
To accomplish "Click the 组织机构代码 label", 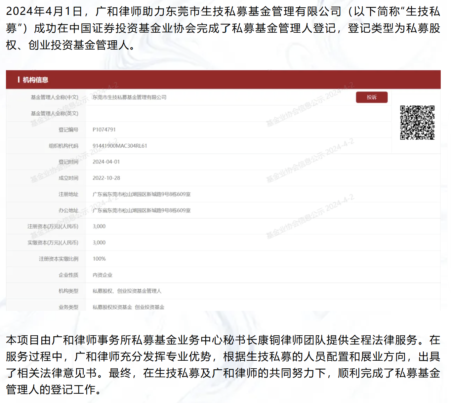I will pos(63,146).
